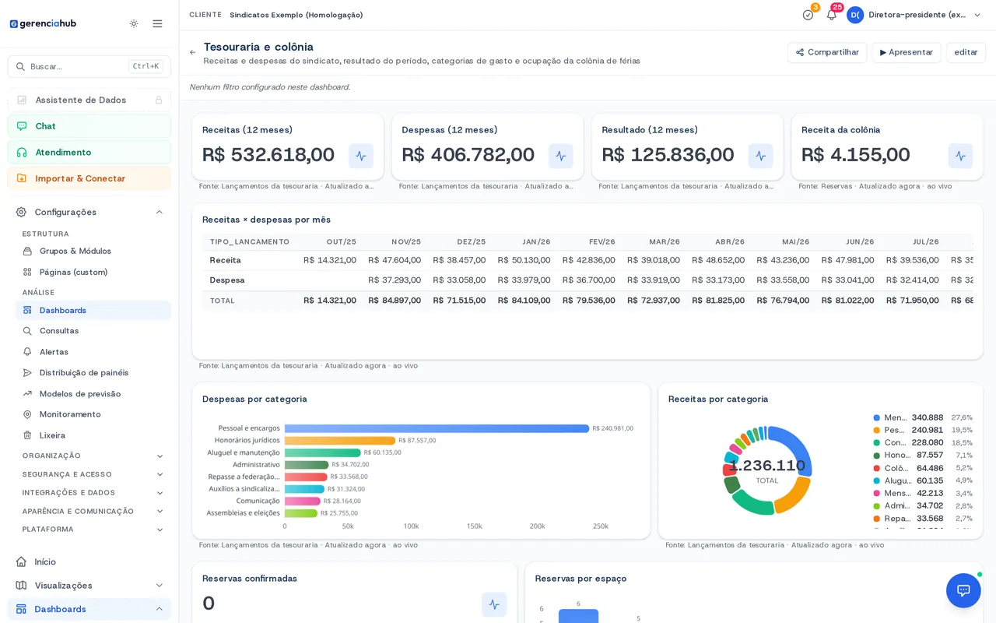
Task: Open the Chat menu item
Action: pos(89,126)
